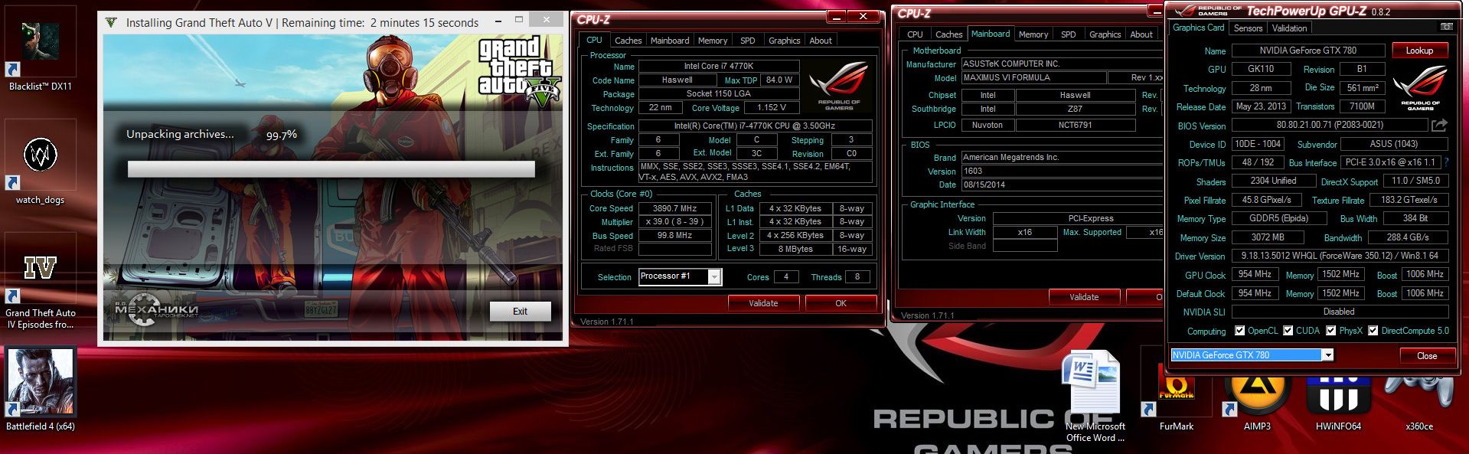The height and width of the screenshot is (454, 1469).
Task: Click the Shaders value 2304 Unified
Action: click(x=1273, y=181)
